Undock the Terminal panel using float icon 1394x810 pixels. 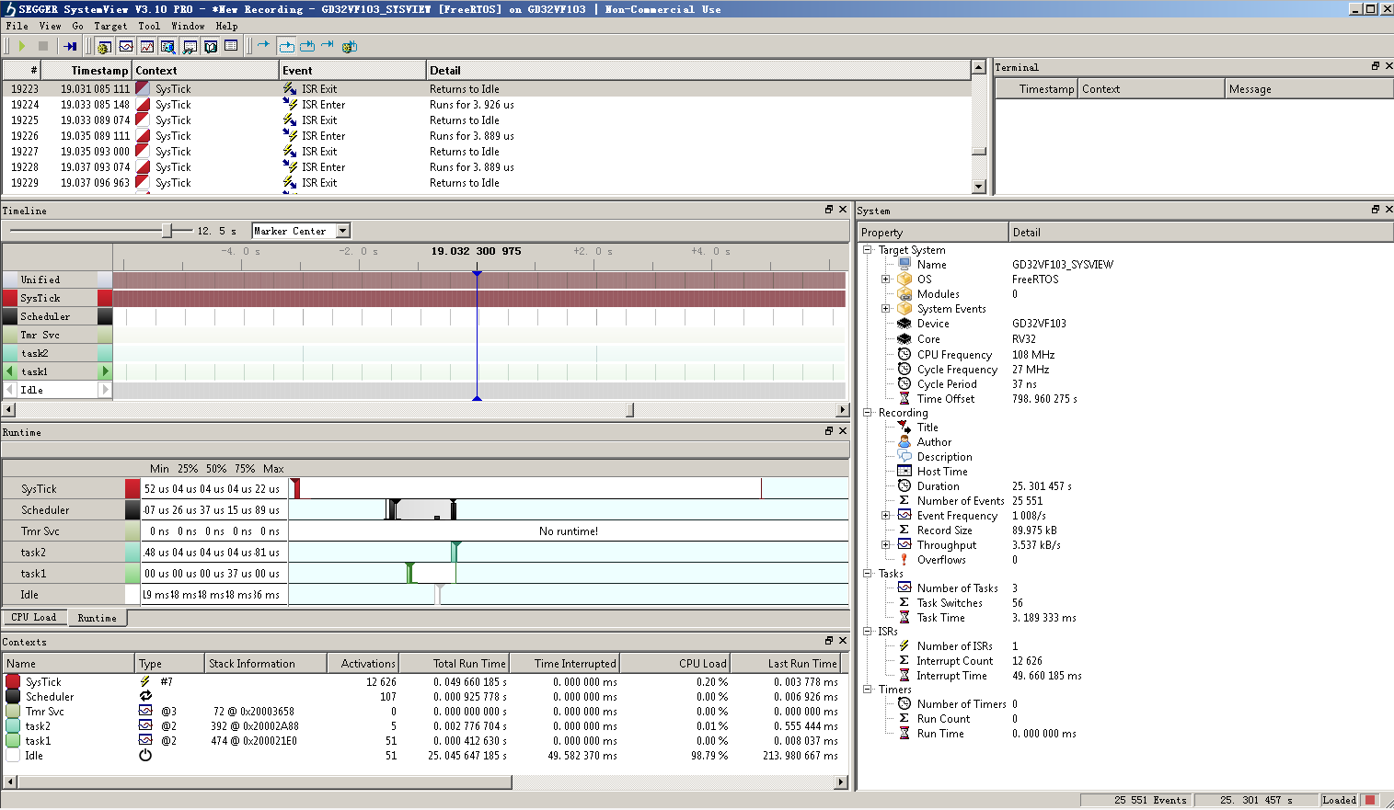pyautogui.click(x=1376, y=66)
